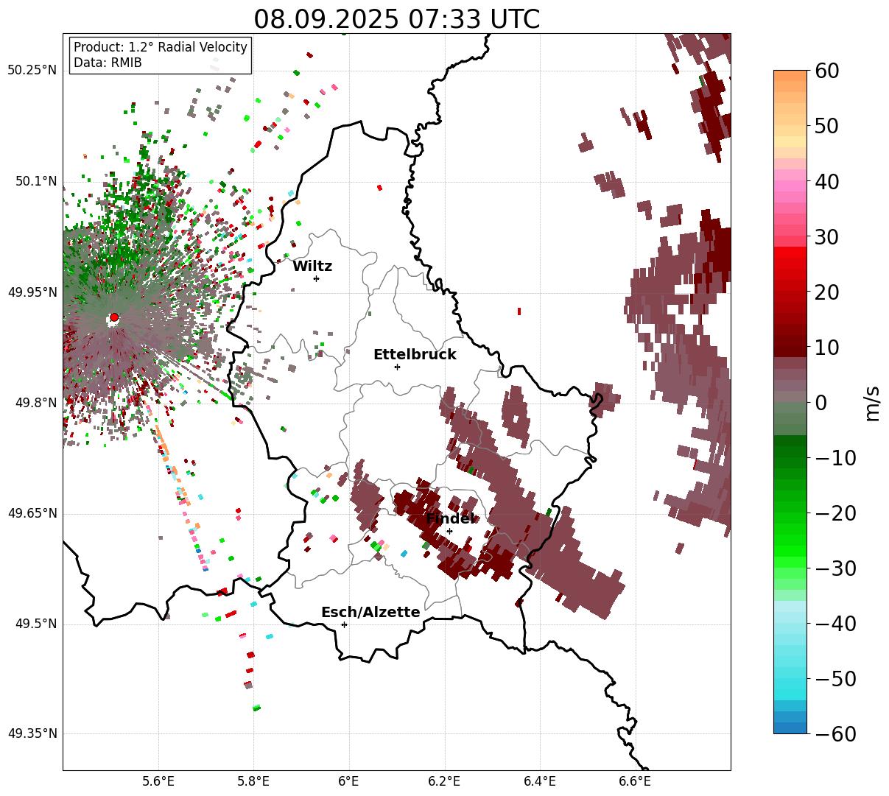Click the 49.35°N latitude tick label
Screen dimensions: 889x796
tap(32, 733)
